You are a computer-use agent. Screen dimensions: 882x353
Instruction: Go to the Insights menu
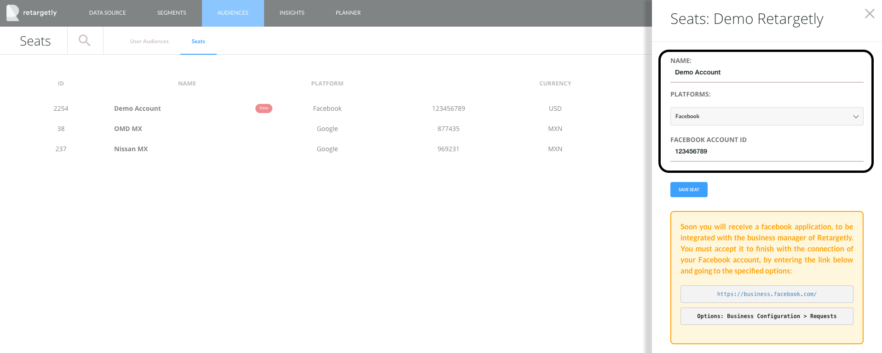(292, 13)
